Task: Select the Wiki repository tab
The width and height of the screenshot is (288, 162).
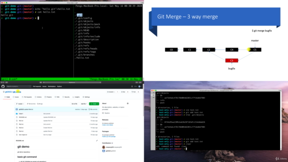Action: (57, 97)
